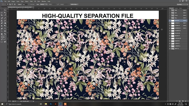
Task: Click the background color swatch
Action: 4,39
